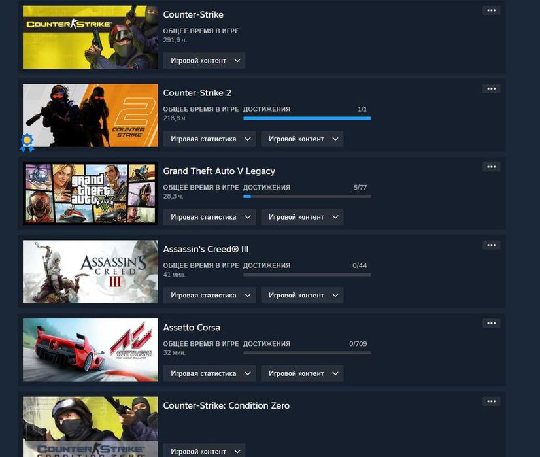Open the Grand Theft Auto V cover image
This screenshot has height=457, width=540.
coord(90,194)
